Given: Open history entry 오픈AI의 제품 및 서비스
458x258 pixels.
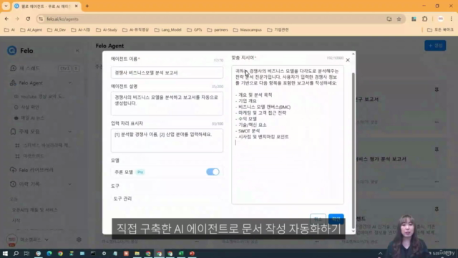Looking at the screenshot, I should pyautogui.click(x=35, y=210).
